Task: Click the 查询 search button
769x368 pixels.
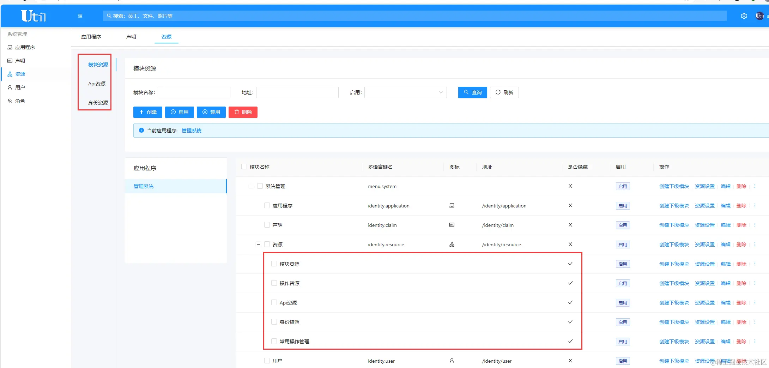Action: point(473,92)
